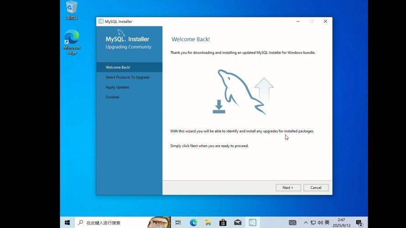Select the Welcome Back! step
The height and width of the screenshot is (228, 406).
point(118,67)
